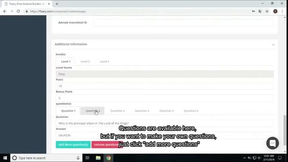
Task: Click the Bonus Point field showing 5
Action: point(165,98)
